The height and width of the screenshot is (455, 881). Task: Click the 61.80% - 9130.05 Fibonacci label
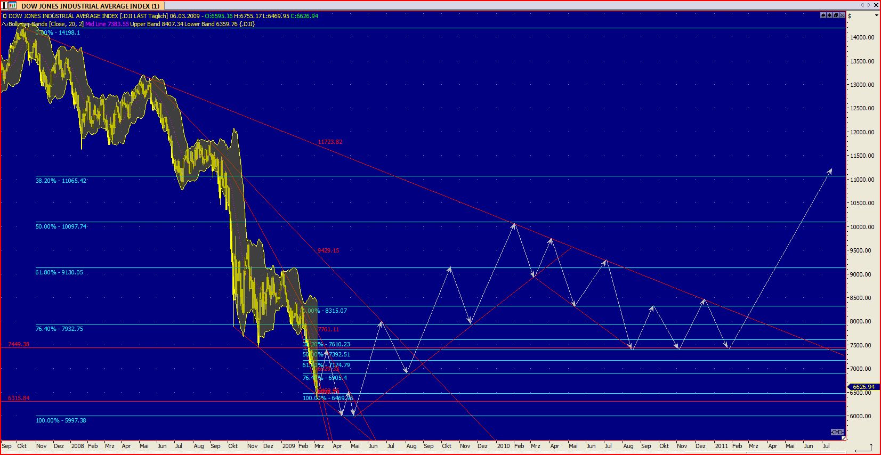tap(59, 272)
